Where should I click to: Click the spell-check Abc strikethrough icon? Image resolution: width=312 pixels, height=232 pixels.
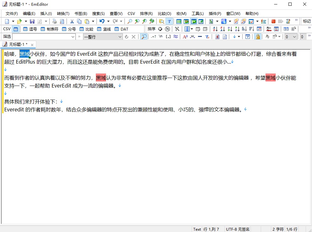coord(269,29)
